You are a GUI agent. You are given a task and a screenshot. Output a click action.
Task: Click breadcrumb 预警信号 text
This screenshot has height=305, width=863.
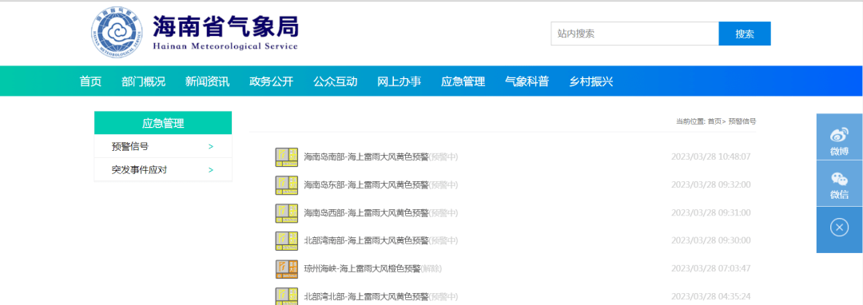pyautogui.click(x=742, y=121)
